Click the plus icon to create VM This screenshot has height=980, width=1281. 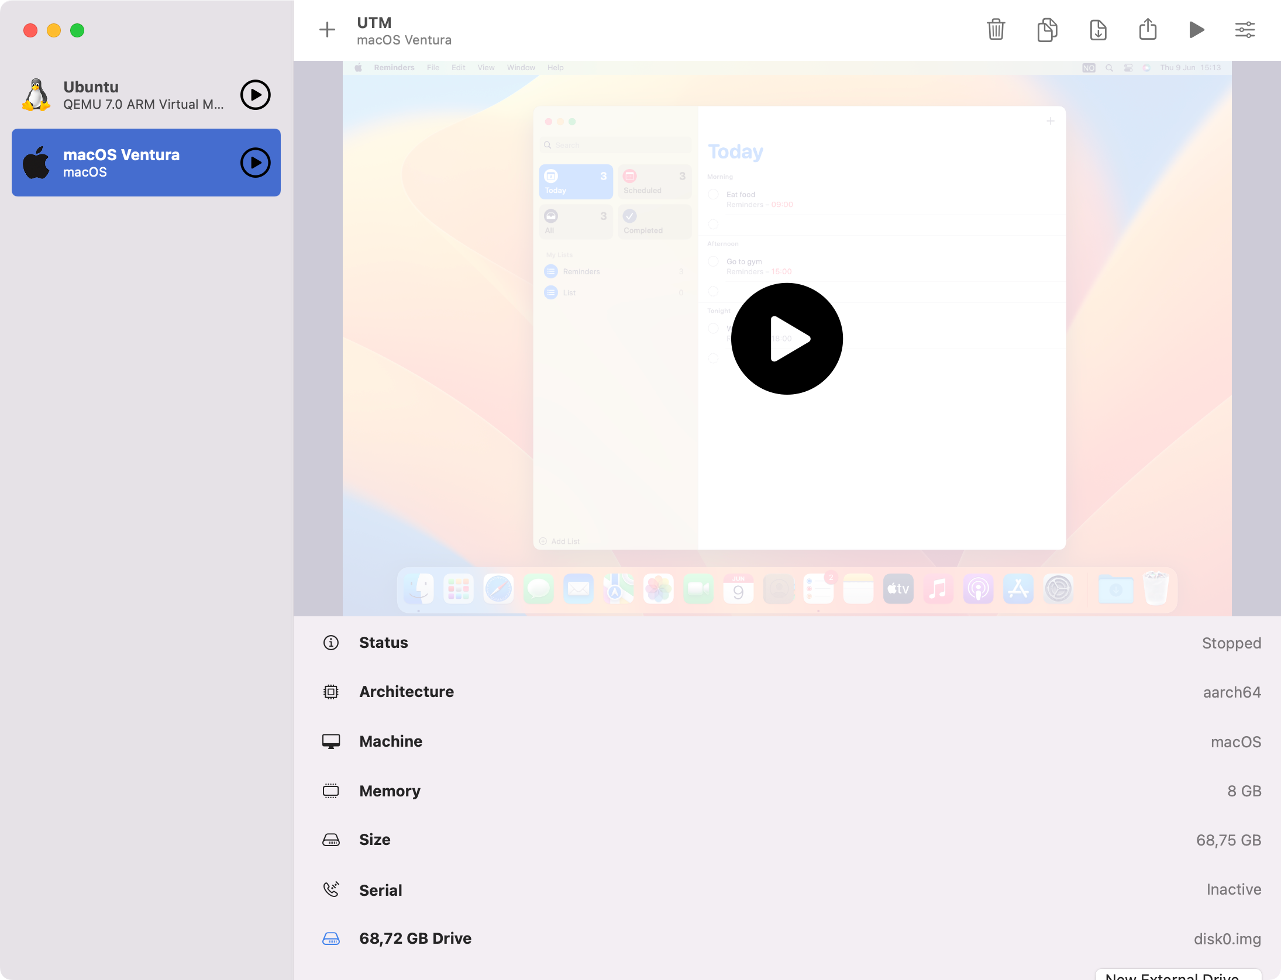[x=327, y=30]
